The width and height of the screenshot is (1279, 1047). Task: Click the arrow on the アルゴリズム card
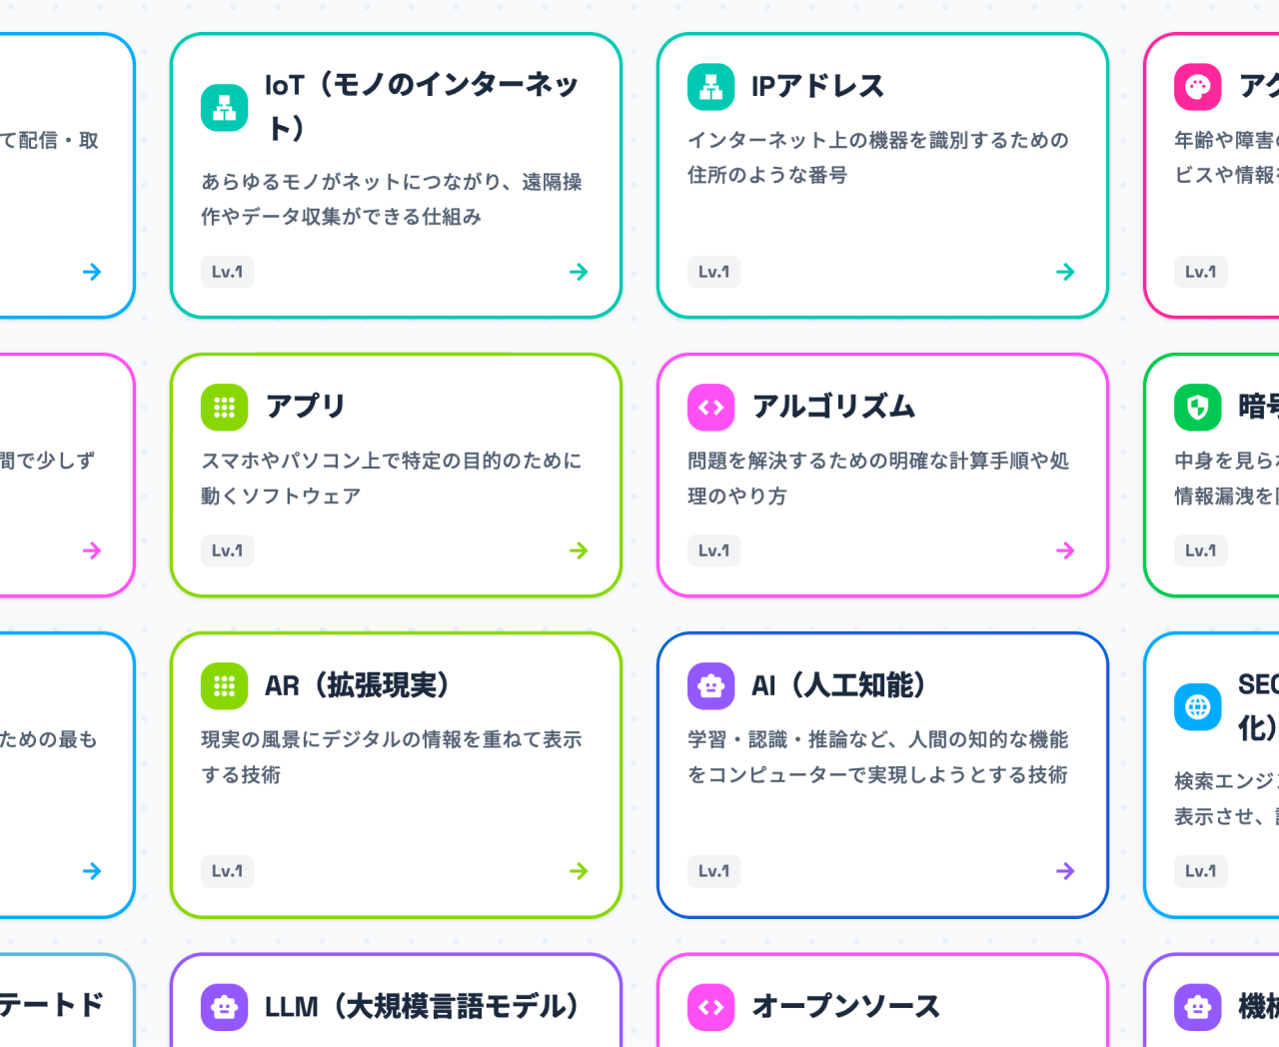tap(1065, 550)
